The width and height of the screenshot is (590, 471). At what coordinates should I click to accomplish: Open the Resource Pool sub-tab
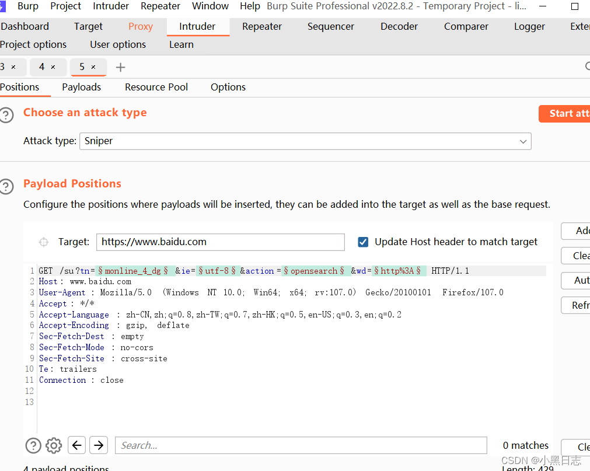(x=156, y=88)
